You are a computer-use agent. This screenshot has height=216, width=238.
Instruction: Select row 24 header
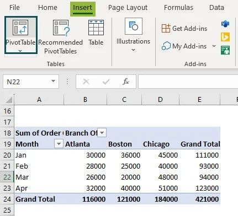coord(7,199)
